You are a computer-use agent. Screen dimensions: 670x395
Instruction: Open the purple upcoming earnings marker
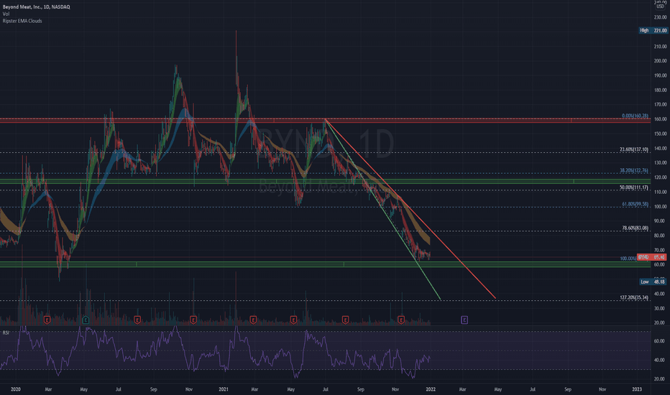[464, 320]
